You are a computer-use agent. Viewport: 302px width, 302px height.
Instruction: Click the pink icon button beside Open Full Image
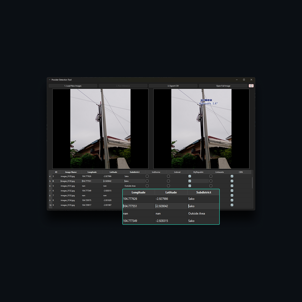coord(251,86)
